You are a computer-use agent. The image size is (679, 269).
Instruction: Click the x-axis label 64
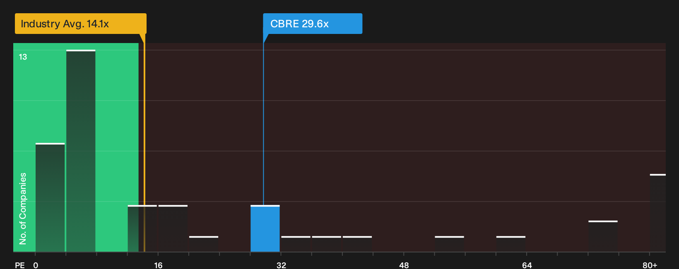coord(527,265)
